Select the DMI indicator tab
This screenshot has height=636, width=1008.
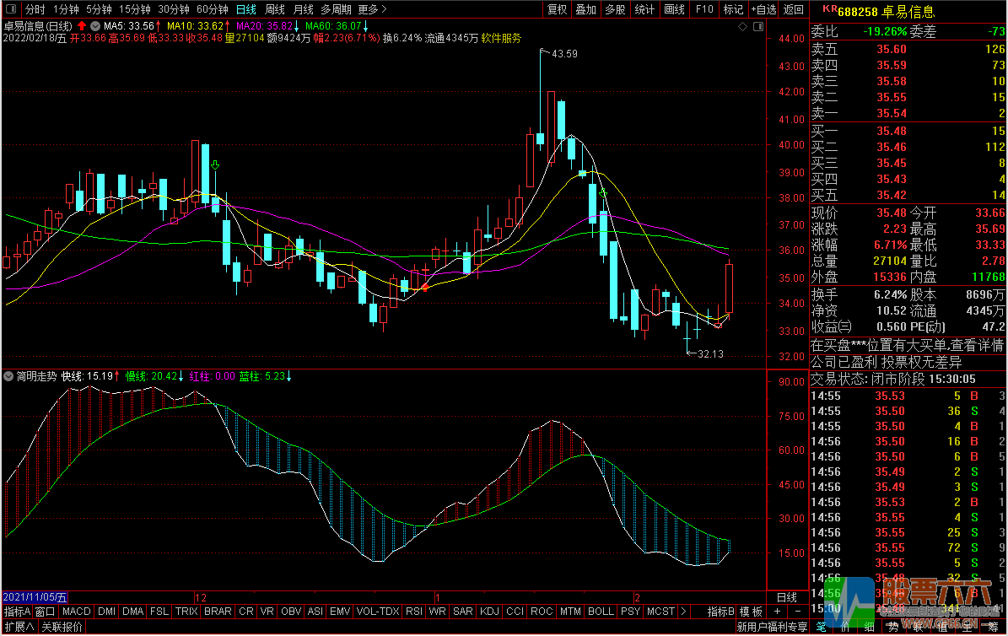click(x=107, y=612)
